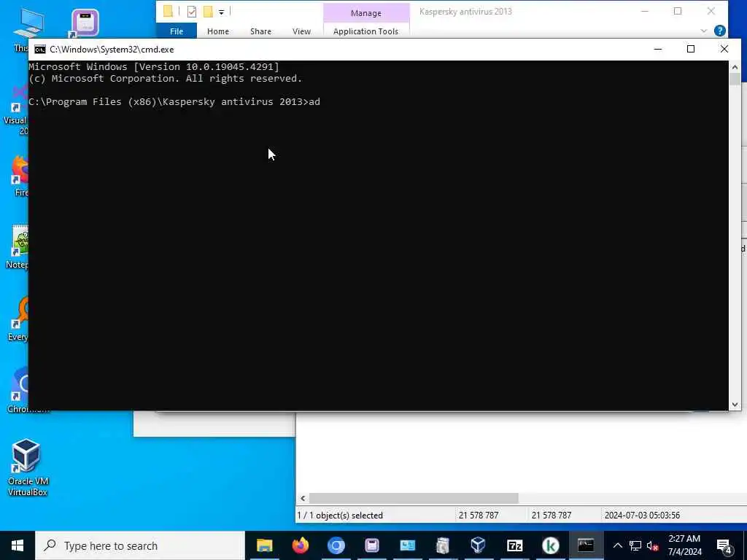Click the cmd scrollbar down arrow
Viewport: 747px width, 560px height.
[x=735, y=405]
